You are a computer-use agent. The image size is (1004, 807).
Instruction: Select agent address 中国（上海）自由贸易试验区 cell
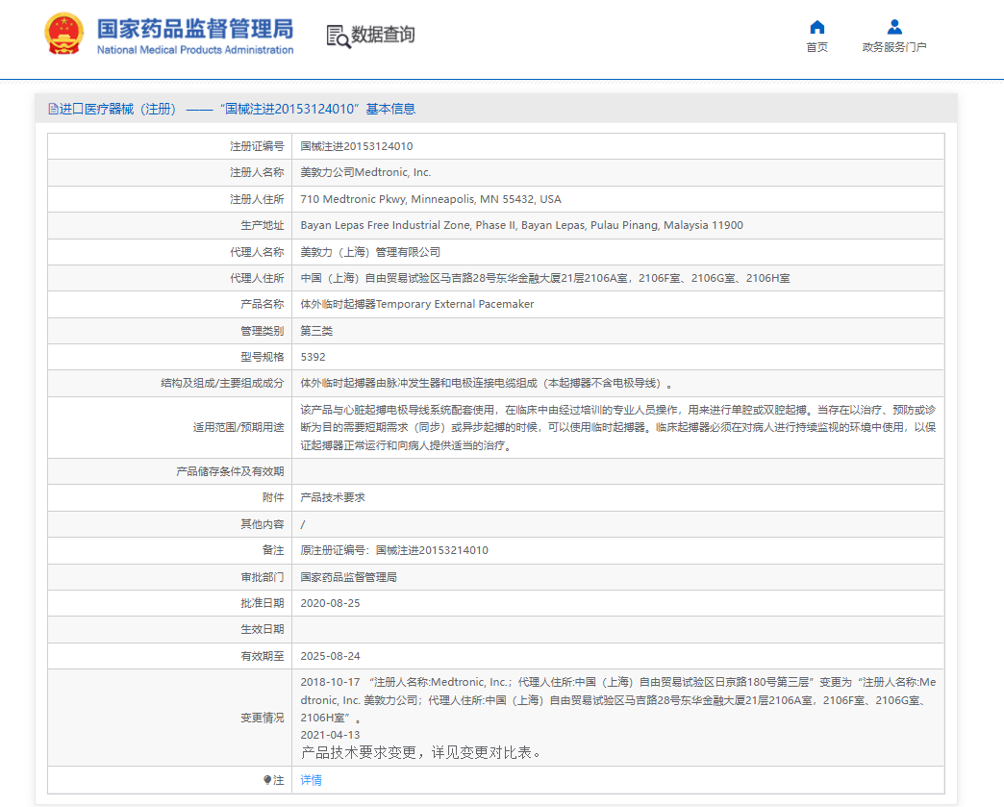(545, 279)
